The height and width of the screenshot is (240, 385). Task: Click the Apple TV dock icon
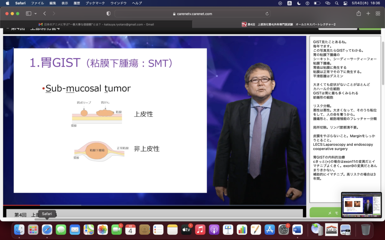click(x=186, y=229)
